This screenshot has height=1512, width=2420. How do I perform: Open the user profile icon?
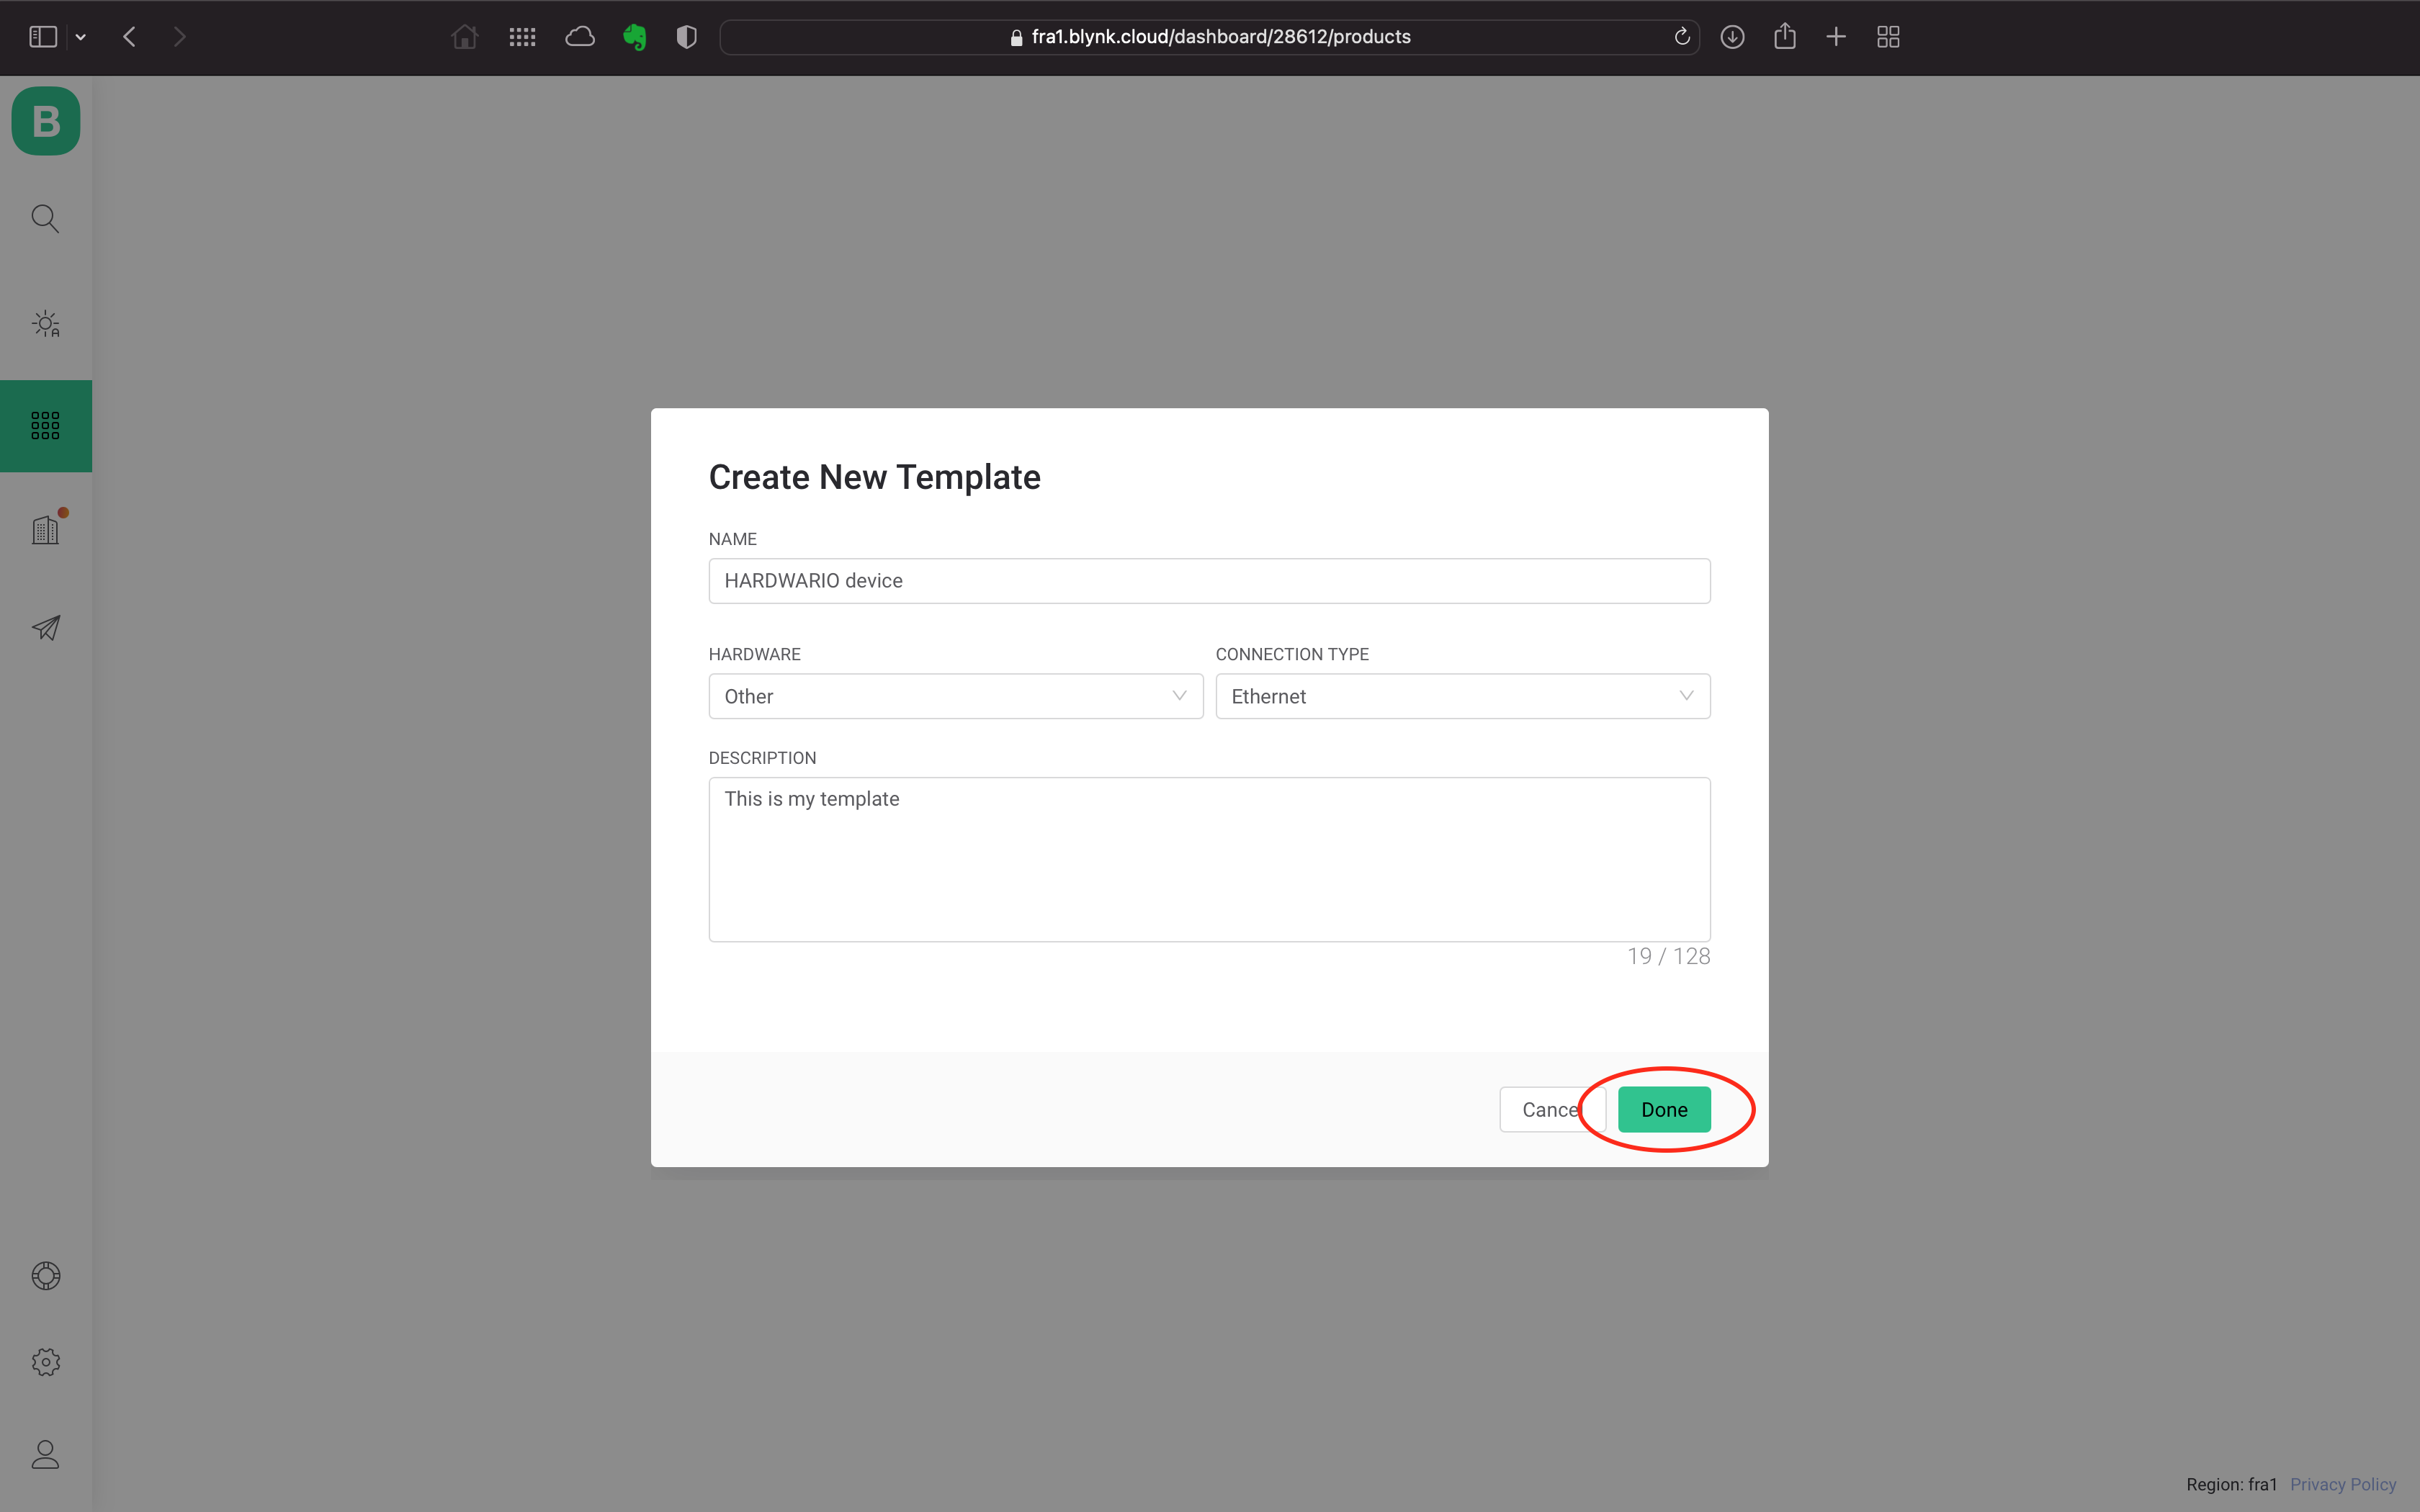click(x=46, y=1455)
